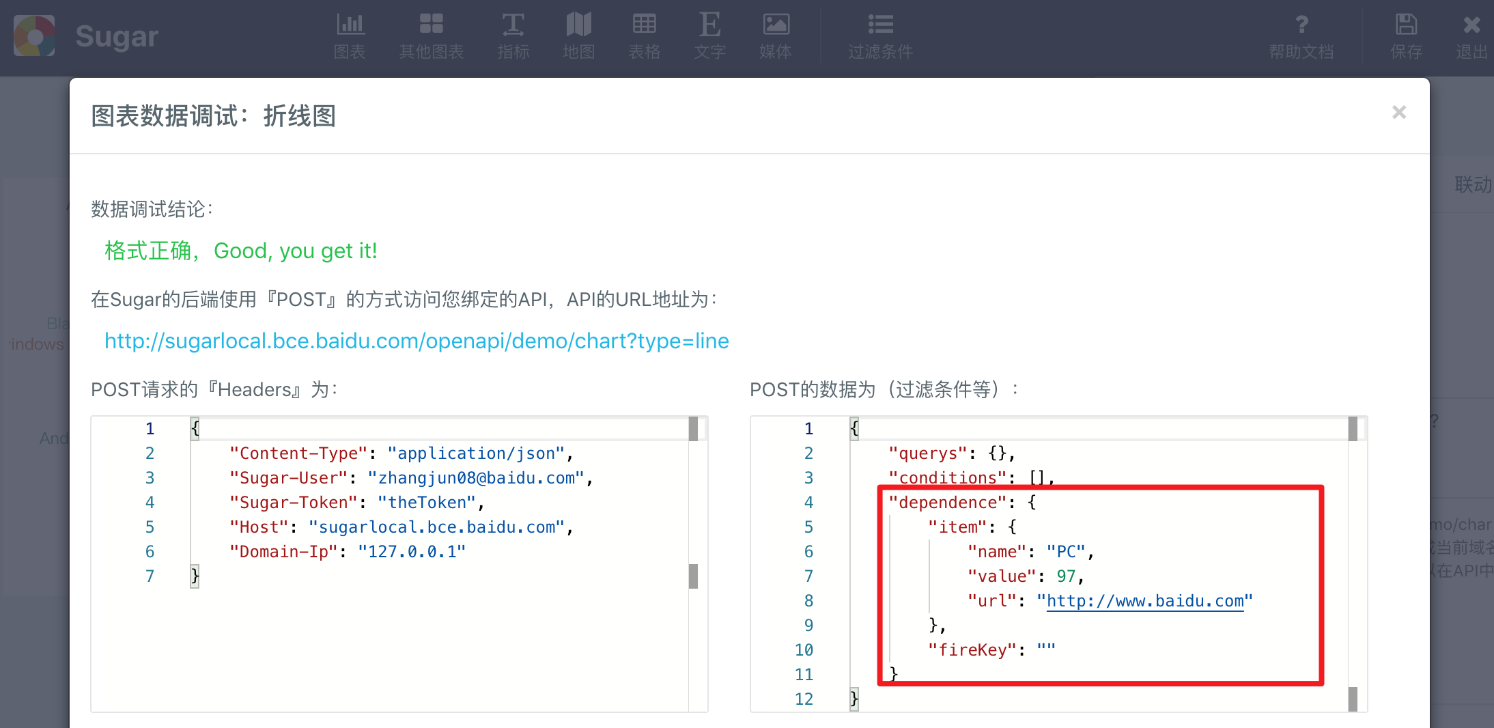Collapse the opening brace fold in POST data editor
The width and height of the screenshot is (1494, 728).
[x=854, y=429]
